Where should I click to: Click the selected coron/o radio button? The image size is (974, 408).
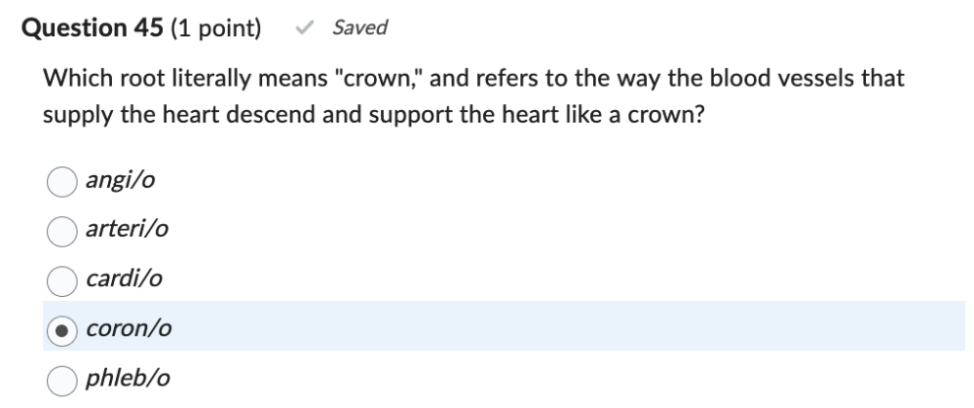[62, 329]
